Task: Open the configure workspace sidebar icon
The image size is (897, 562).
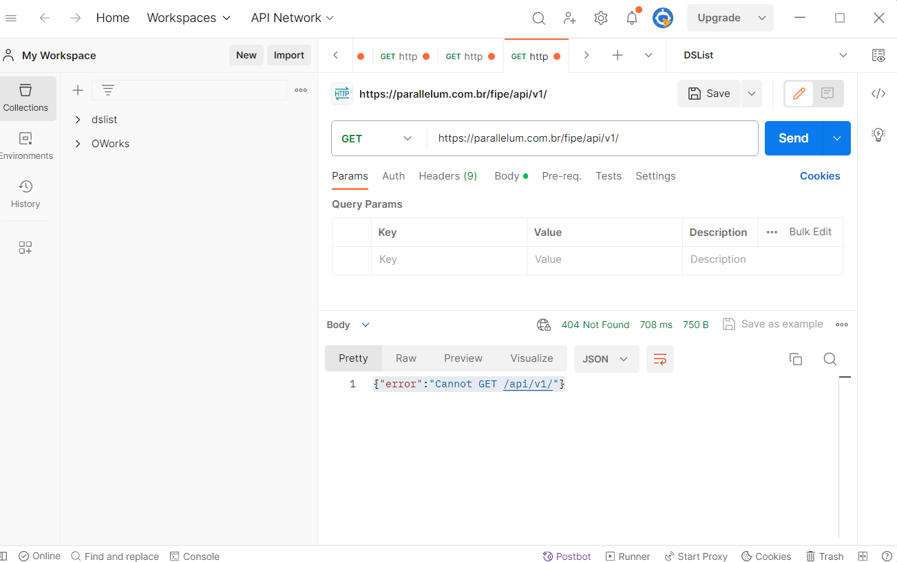Action: [25, 248]
